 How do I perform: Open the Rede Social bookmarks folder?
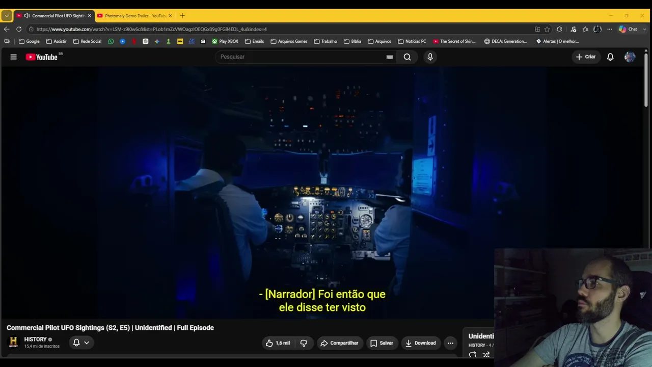87,41
